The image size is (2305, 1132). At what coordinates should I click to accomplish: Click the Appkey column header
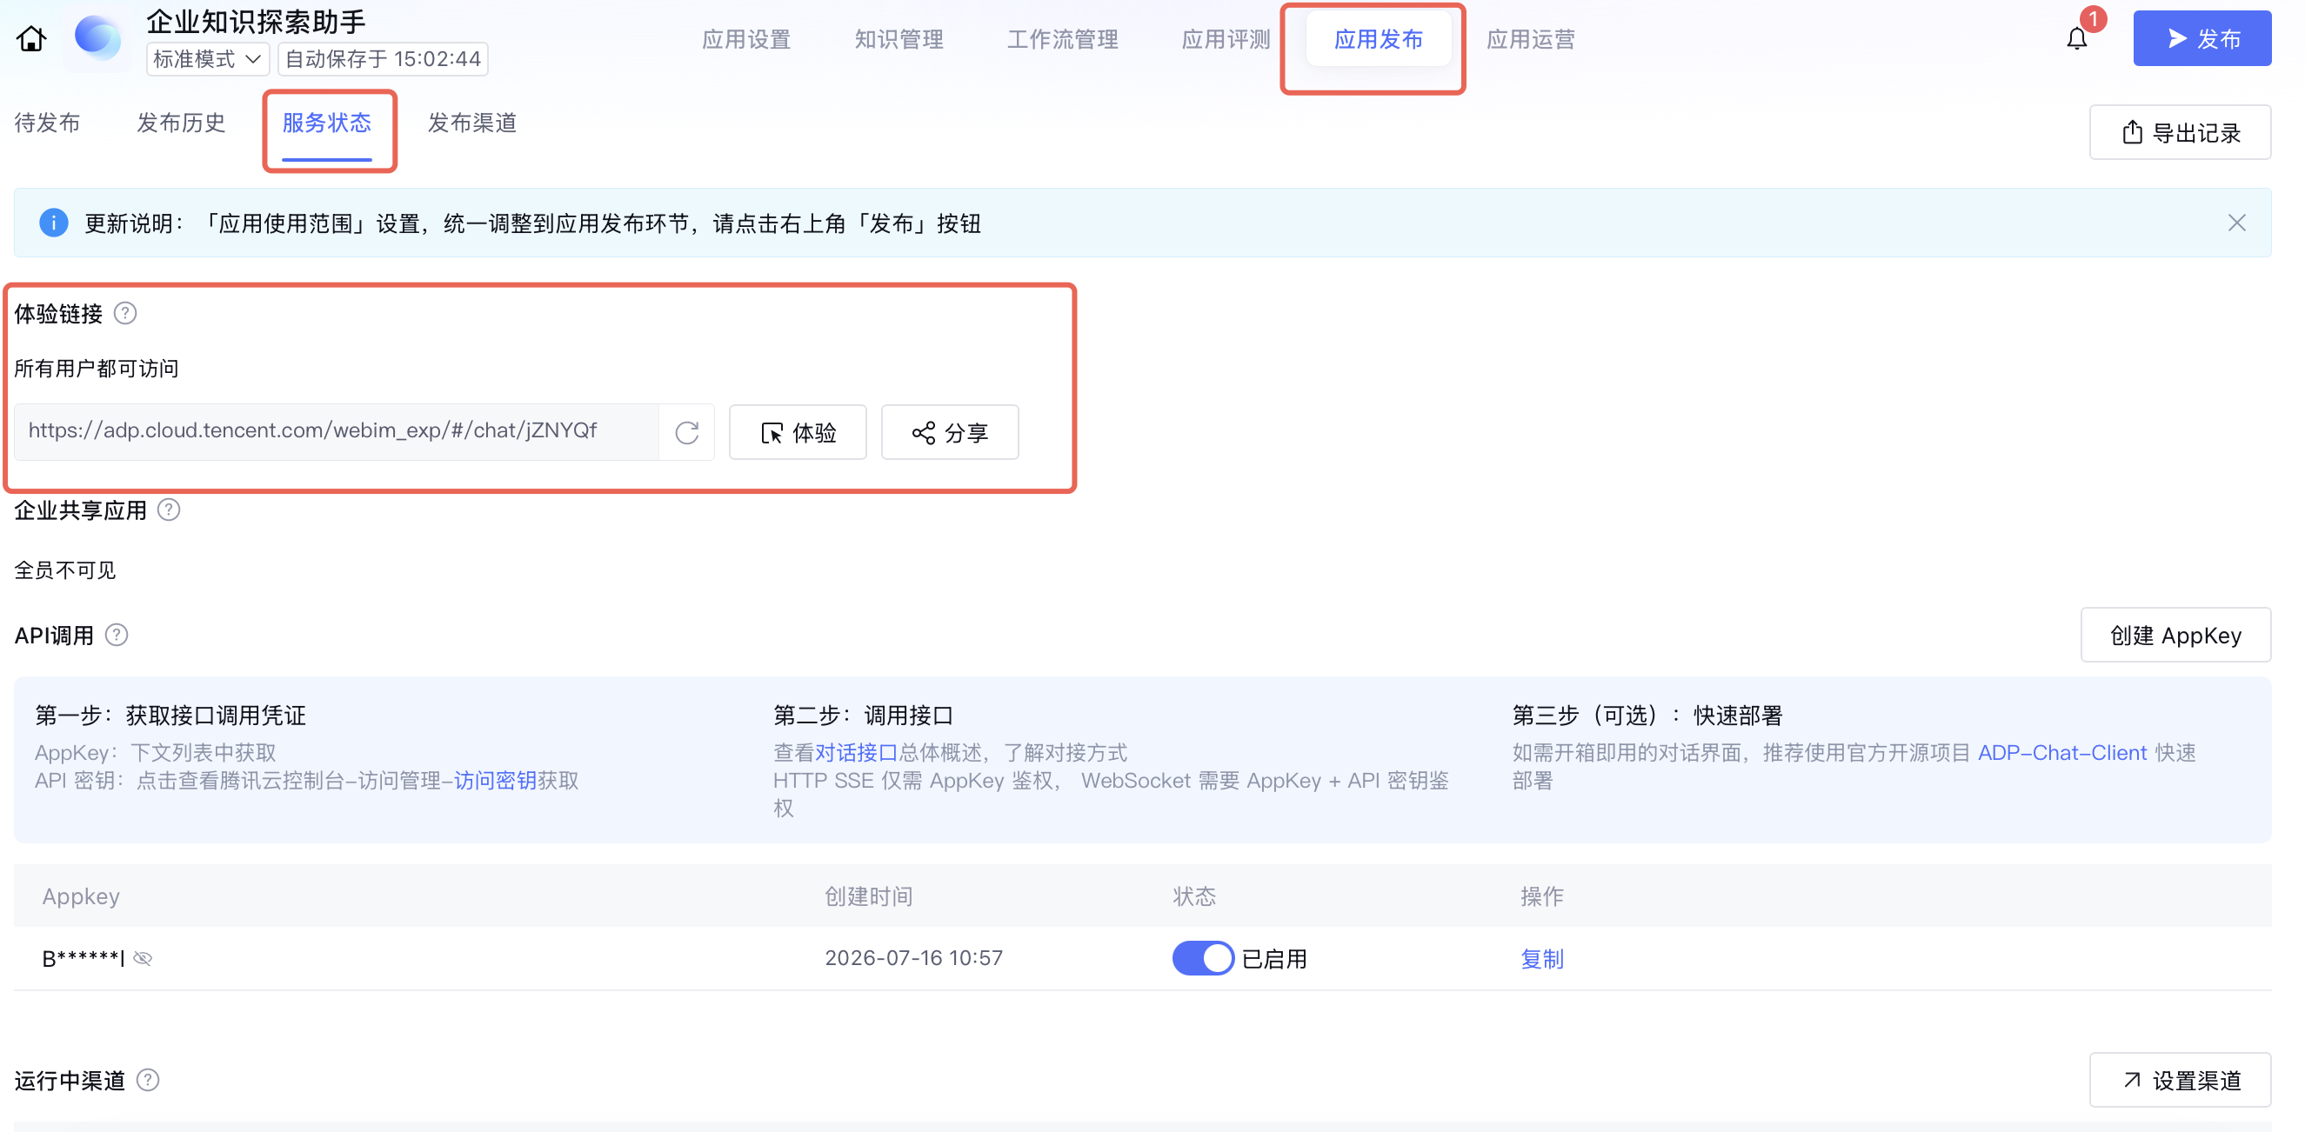81,896
